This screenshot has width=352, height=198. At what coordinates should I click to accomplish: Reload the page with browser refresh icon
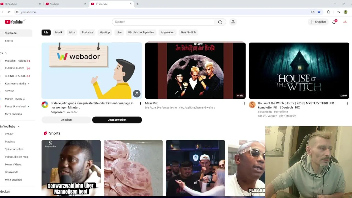pyautogui.click(x=9, y=12)
